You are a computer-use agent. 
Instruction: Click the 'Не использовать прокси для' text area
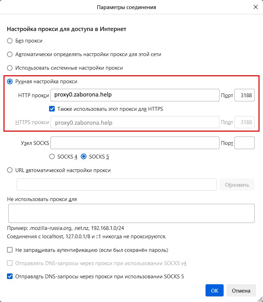pyautogui.click(x=131, y=214)
